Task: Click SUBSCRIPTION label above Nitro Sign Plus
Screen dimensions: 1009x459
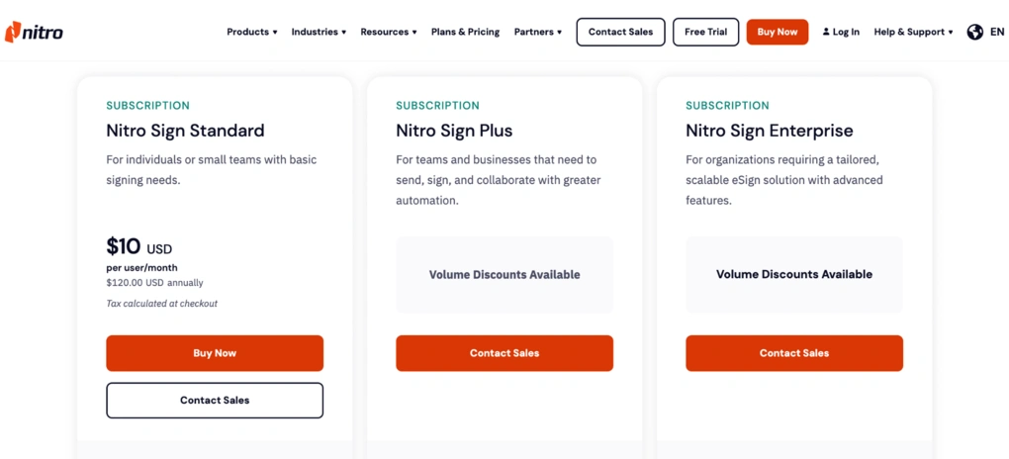Action: (437, 106)
